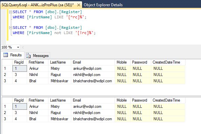Click the horizontal scroll left arrow beside zoom
201x134 pixels.
coord(23,48)
